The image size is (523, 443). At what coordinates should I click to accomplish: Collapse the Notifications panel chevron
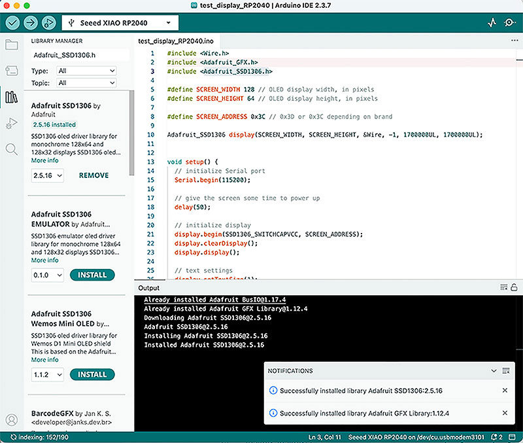click(x=494, y=370)
